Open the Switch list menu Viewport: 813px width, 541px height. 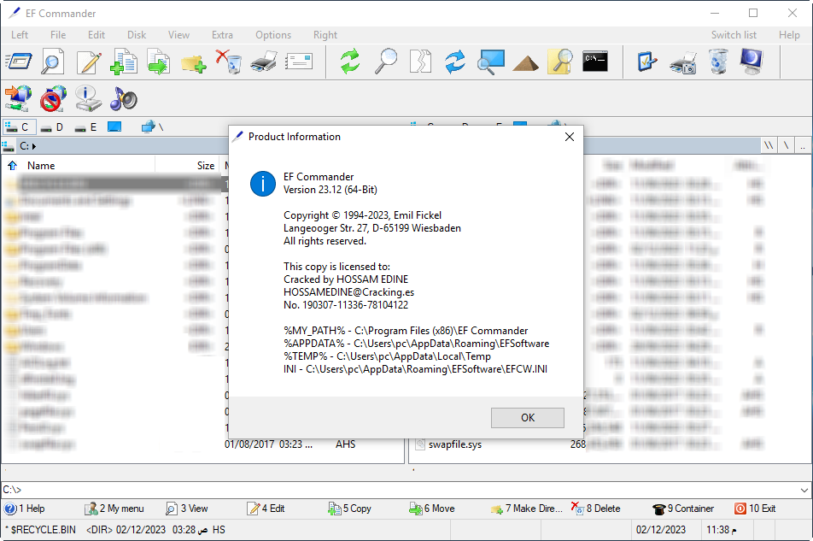click(x=734, y=35)
